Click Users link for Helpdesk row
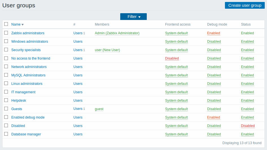This screenshot has width=267, height=150. click(78, 101)
